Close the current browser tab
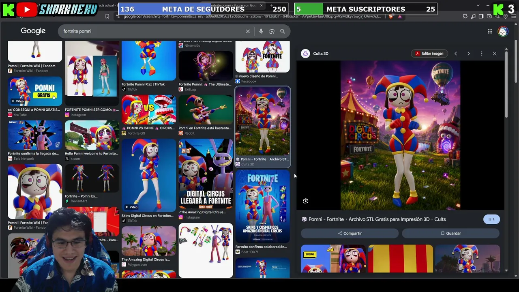Image resolution: width=519 pixels, height=292 pixels. [x=262, y=5]
